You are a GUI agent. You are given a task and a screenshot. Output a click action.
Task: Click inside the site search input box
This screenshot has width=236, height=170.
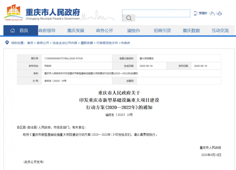tap(156, 13)
